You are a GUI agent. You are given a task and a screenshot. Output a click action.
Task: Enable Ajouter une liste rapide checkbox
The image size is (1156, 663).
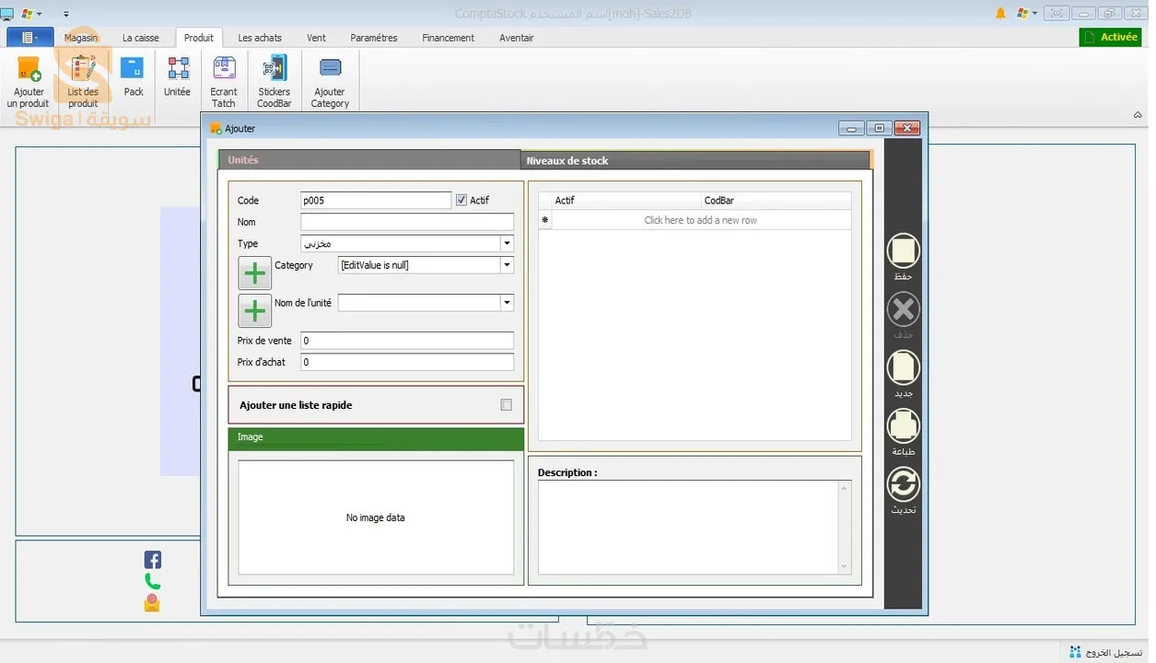[x=506, y=404]
